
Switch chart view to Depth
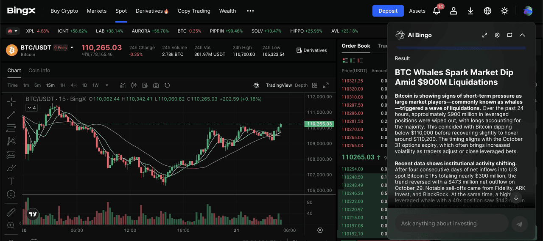(301, 85)
